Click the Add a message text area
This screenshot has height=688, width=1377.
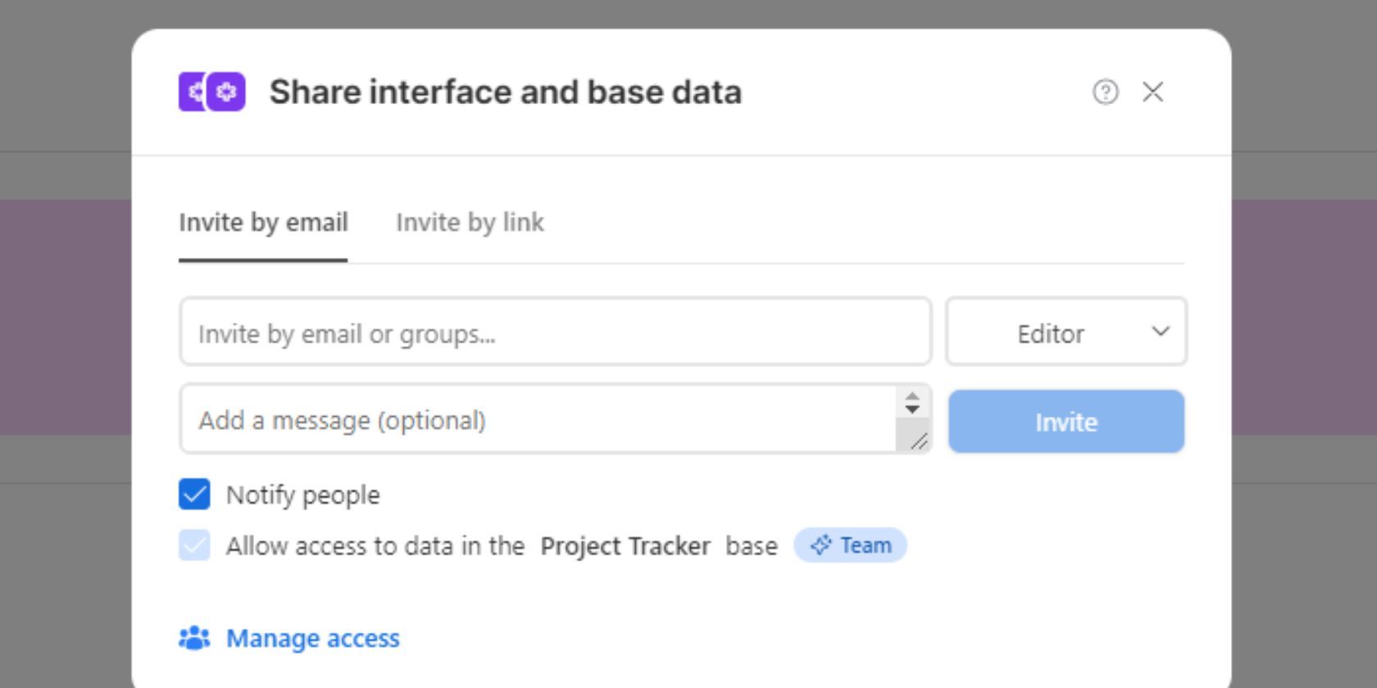(539, 419)
